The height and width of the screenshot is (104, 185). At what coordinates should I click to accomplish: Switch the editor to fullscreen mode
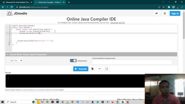[107, 69]
